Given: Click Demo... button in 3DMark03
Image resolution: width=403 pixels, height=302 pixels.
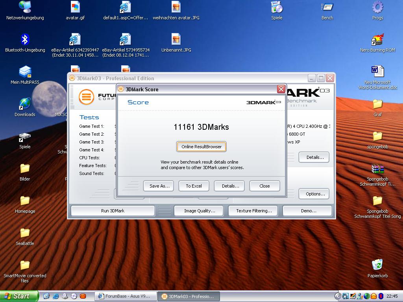Looking at the screenshot, I should point(307,211).
